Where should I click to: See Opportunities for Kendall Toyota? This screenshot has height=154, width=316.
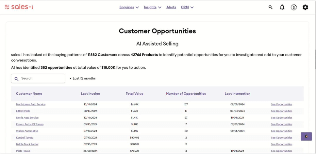tap(282, 138)
